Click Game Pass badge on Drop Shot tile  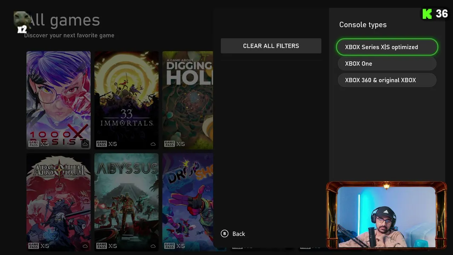click(x=170, y=246)
